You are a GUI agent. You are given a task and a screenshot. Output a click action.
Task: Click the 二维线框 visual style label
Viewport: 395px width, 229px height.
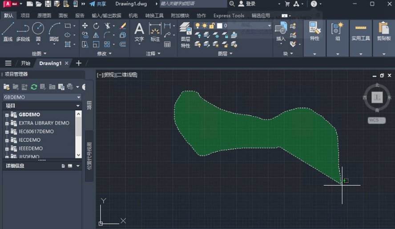(x=127, y=75)
